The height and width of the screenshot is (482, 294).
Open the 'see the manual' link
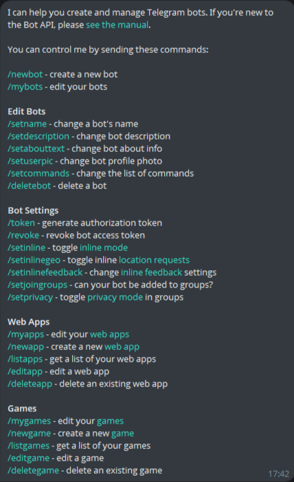tap(117, 25)
